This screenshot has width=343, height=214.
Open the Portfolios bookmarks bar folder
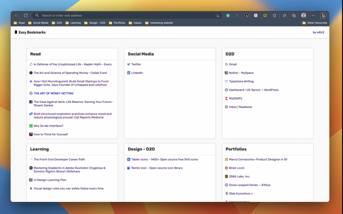[117, 23]
